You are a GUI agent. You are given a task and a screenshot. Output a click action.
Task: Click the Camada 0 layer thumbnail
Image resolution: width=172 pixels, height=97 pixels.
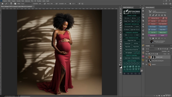tap(149, 65)
